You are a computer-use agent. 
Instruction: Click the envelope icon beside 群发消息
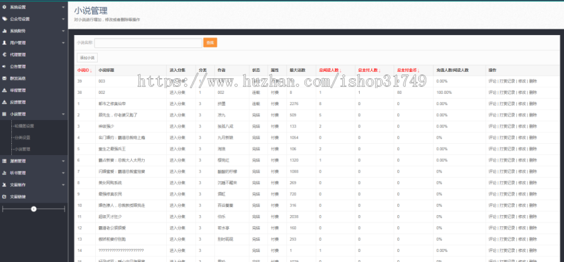(4, 78)
